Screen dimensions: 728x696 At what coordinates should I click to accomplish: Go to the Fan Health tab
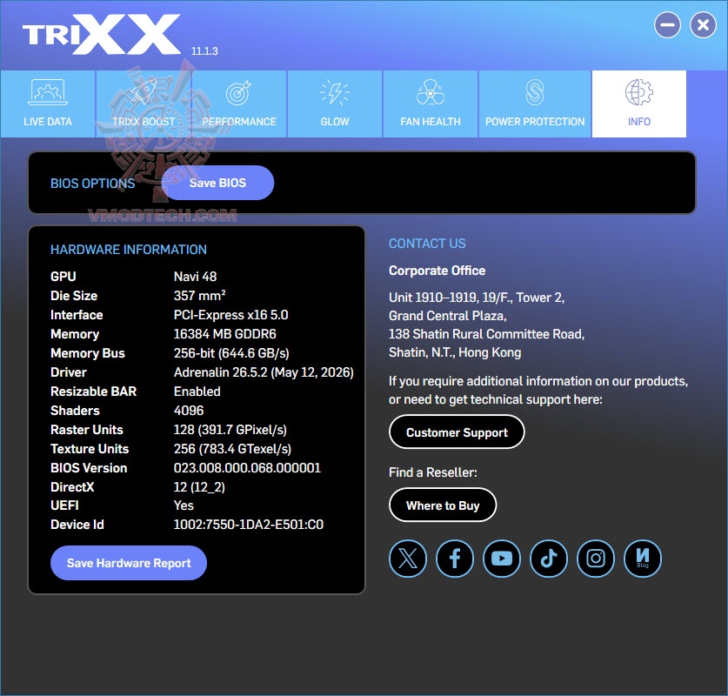pyautogui.click(x=431, y=104)
